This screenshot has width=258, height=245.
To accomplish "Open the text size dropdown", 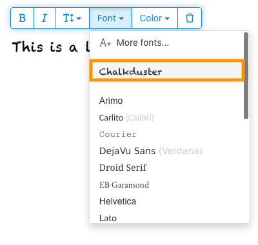I will point(72,18).
